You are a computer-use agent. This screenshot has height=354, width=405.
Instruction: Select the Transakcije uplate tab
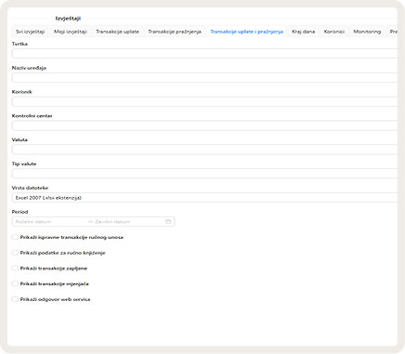point(117,32)
